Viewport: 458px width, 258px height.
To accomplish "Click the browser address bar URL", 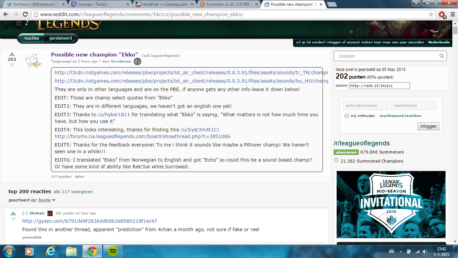I will pos(141,15).
